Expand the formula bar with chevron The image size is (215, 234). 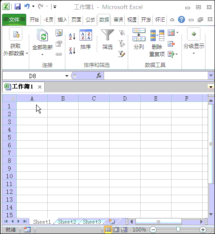pyautogui.click(x=211, y=76)
